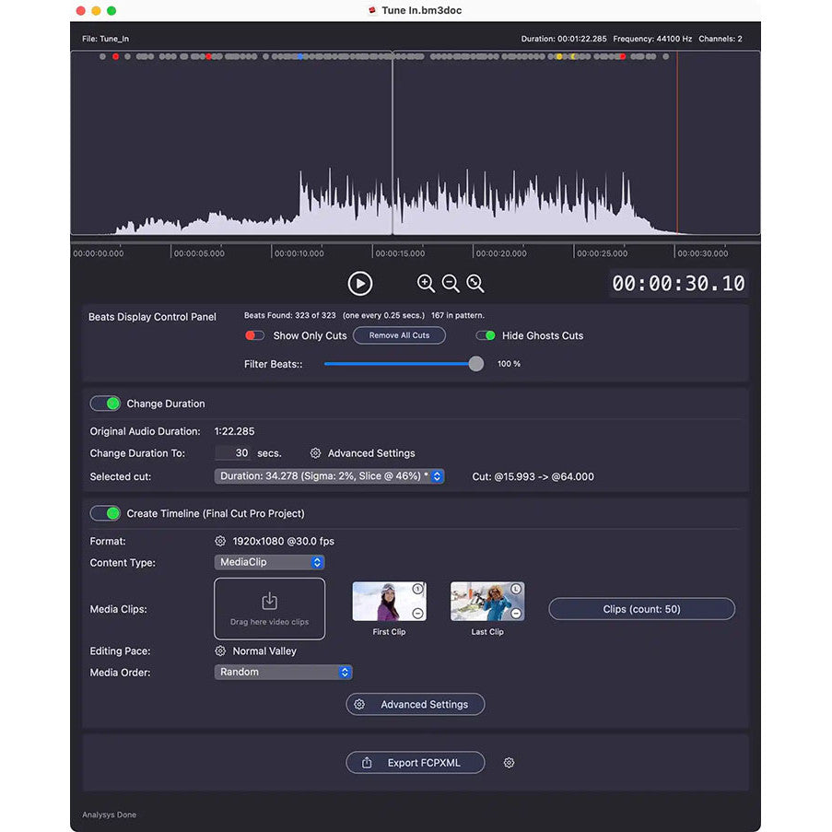The image size is (832, 832).
Task: Click the 00:00:25.000 ruler label
Action: (602, 253)
